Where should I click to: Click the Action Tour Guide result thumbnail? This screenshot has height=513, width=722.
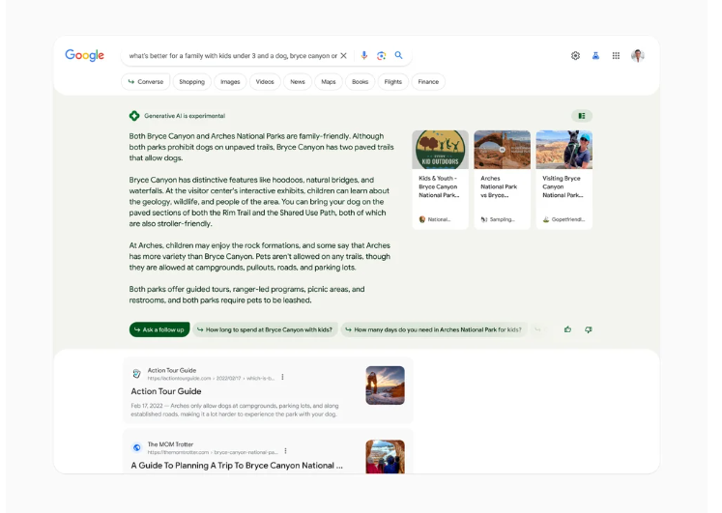[x=386, y=385]
